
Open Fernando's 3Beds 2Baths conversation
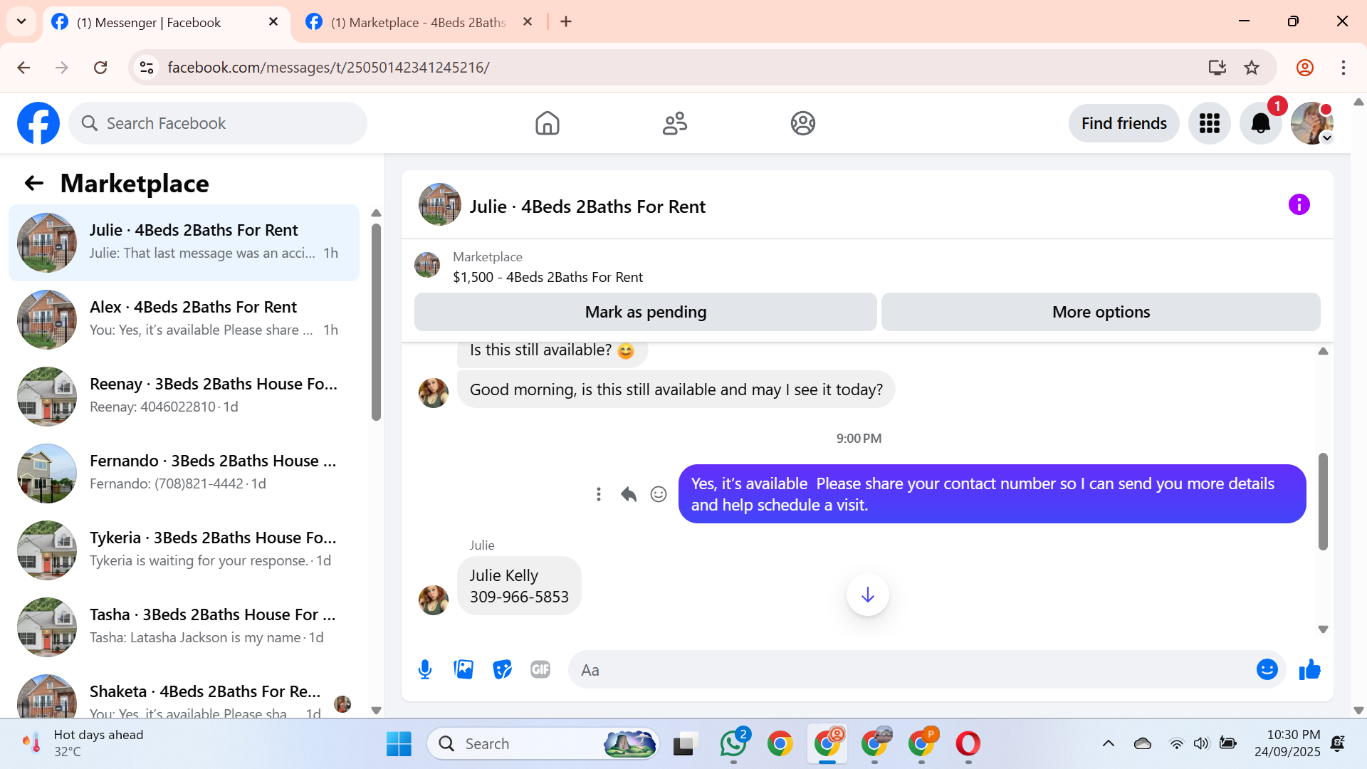(184, 473)
